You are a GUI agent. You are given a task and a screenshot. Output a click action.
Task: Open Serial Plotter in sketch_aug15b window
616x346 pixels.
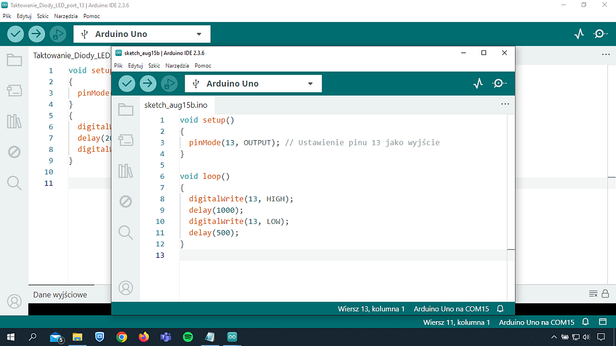[x=478, y=84]
